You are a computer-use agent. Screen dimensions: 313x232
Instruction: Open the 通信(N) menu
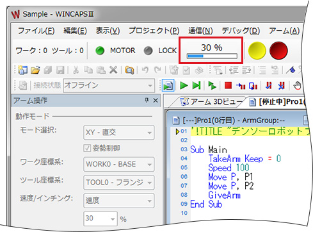point(200,31)
